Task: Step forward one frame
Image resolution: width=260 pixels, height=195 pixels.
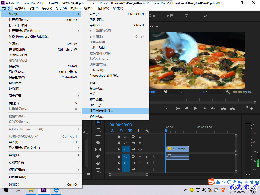Action: [204, 108]
